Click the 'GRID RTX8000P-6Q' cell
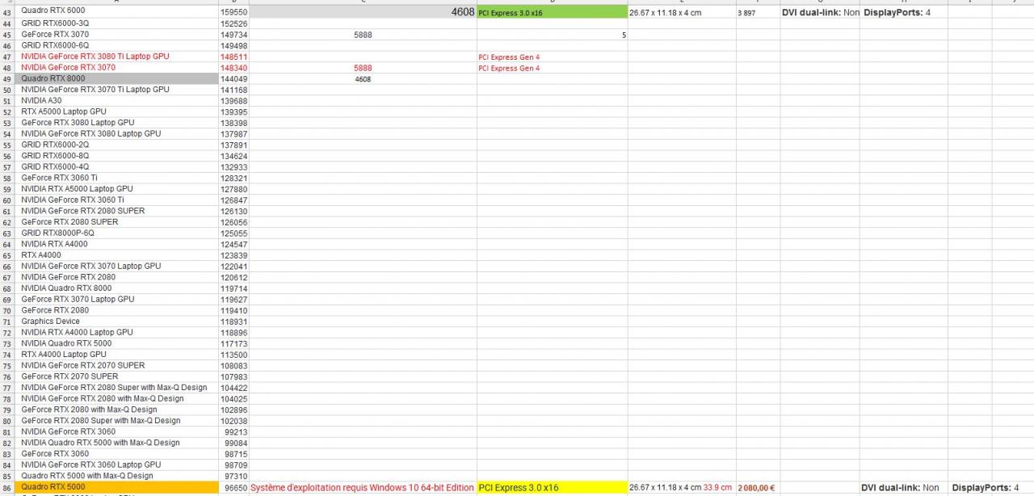Viewport: 1034px width, 496px height. pos(116,233)
